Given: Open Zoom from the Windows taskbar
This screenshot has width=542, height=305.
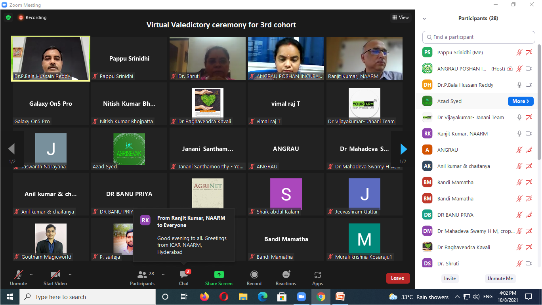Looking at the screenshot, I should [x=302, y=297].
